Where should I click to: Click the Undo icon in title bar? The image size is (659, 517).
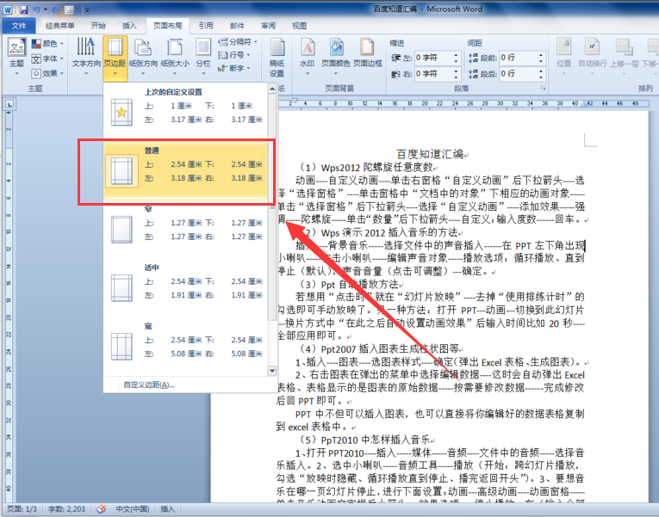click(36, 9)
